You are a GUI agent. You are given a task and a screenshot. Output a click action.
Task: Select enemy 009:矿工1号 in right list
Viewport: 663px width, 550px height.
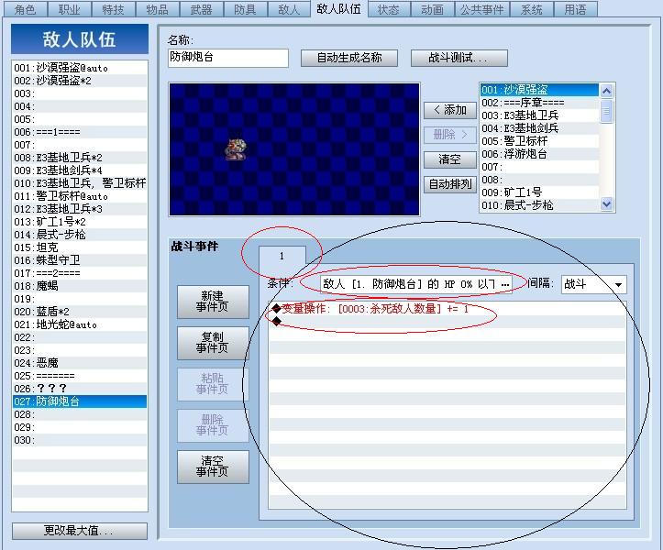pyautogui.click(x=539, y=192)
